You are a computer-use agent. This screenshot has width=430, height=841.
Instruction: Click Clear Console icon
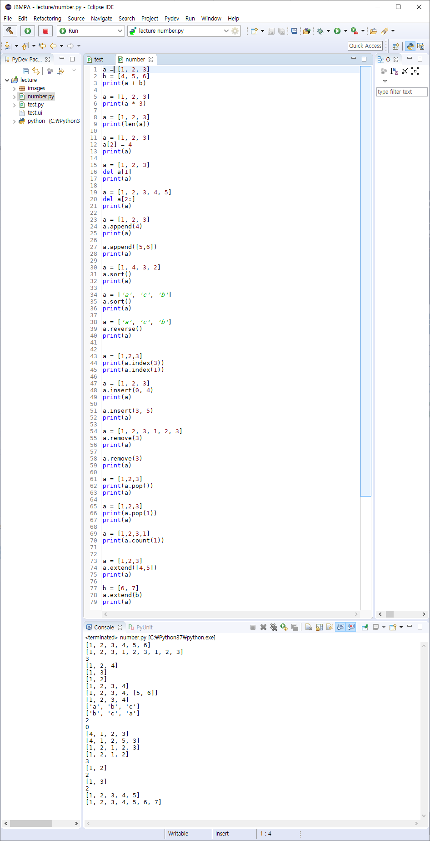309,627
